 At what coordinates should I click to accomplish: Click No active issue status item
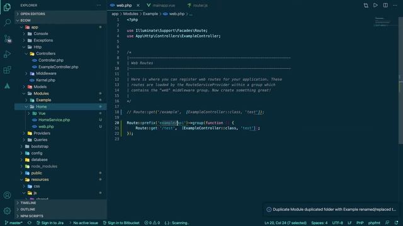pyautogui.click(x=84, y=223)
